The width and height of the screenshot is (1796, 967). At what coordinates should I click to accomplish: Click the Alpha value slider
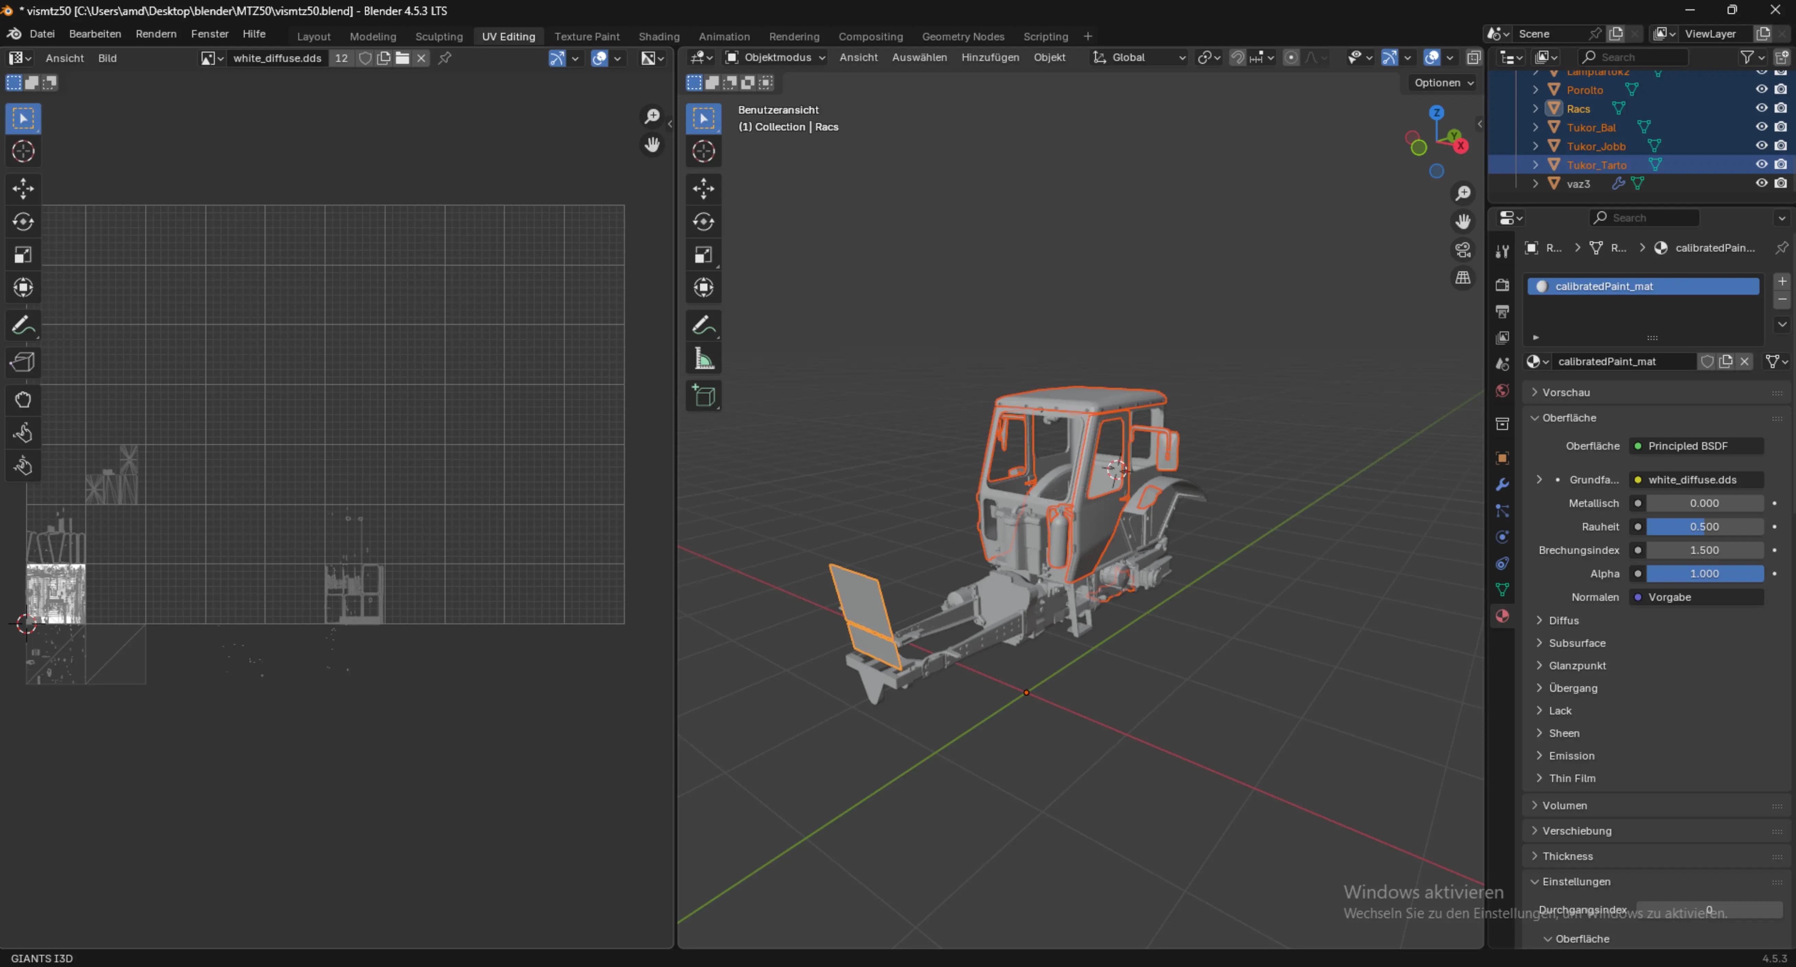(1704, 573)
